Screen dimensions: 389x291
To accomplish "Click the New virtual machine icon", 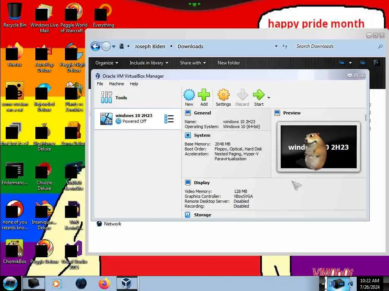I will (189, 97).
